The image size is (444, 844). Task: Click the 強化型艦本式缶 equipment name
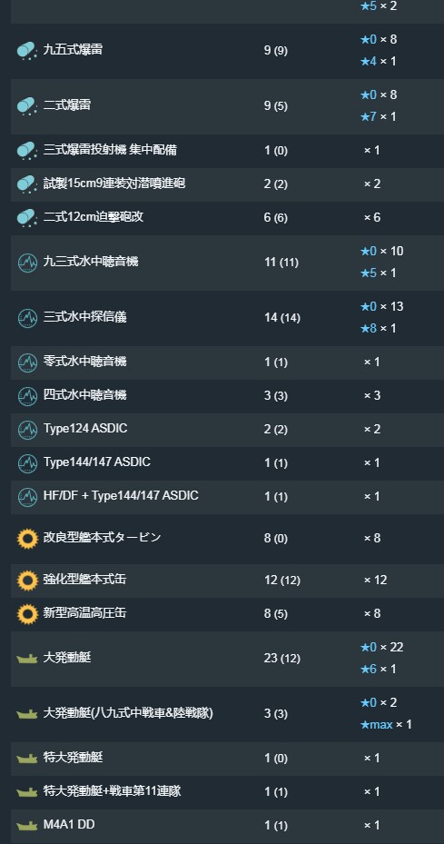point(85,580)
